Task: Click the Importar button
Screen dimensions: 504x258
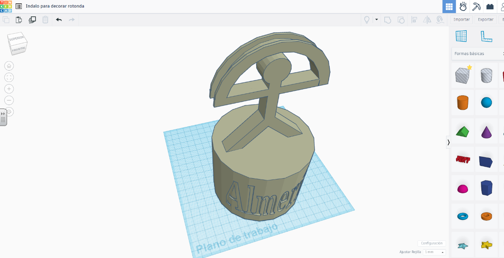Action: tap(462, 19)
